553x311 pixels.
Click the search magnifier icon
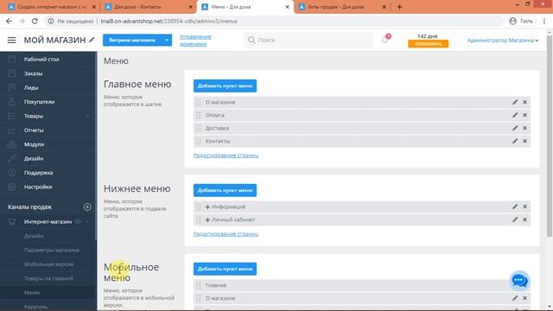point(251,41)
